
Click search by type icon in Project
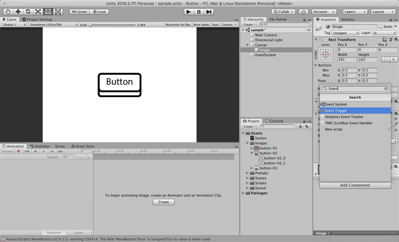(x=300, y=127)
